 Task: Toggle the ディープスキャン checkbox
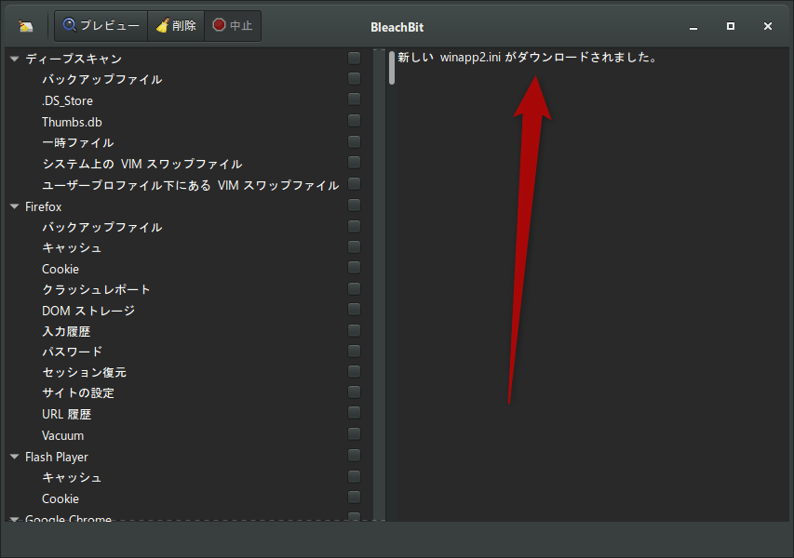click(x=355, y=59)
